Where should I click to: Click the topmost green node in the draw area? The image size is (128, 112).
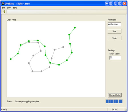coord(75,28)
